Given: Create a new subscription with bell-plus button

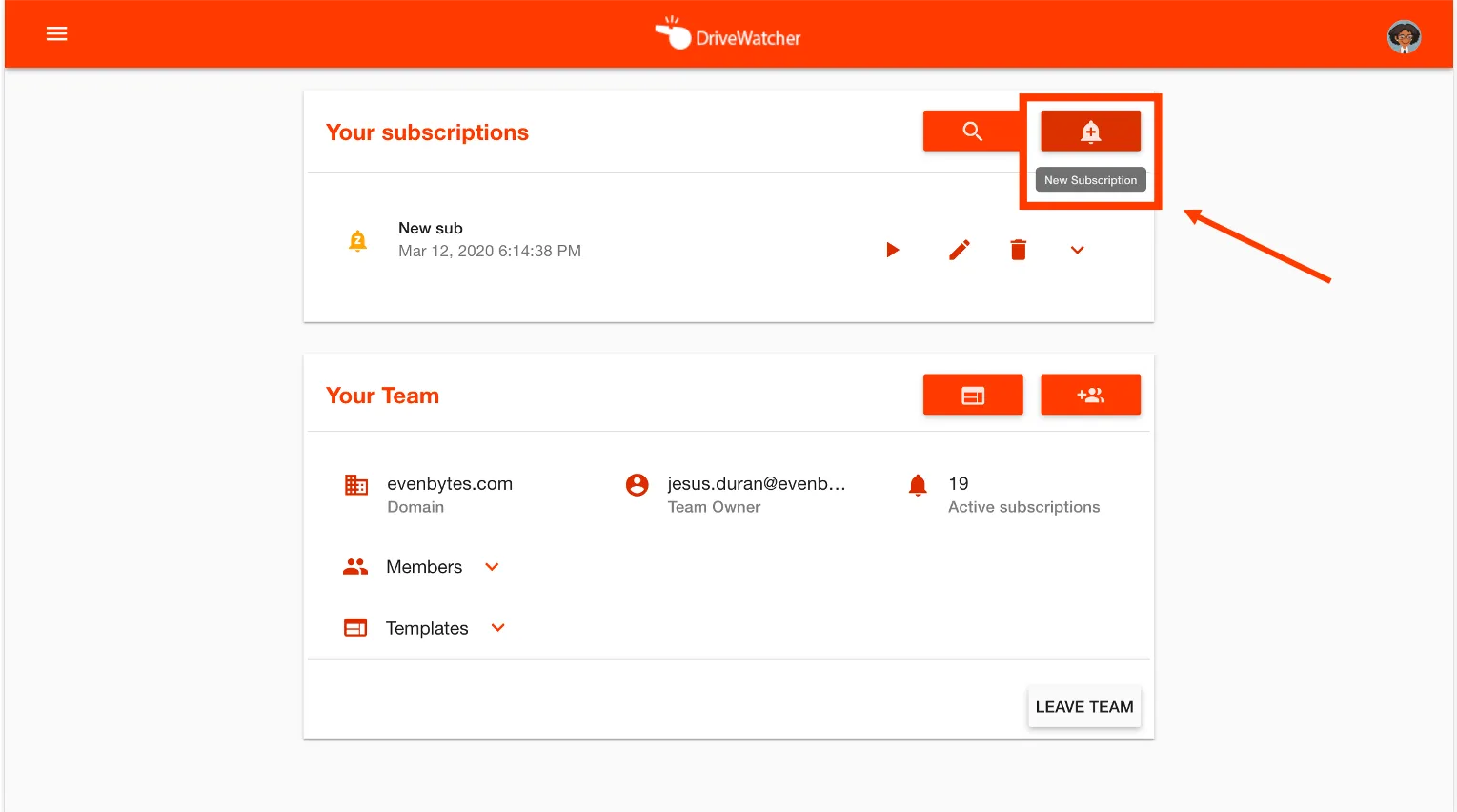Looking at the screenshot, I should click(1090, 132).
